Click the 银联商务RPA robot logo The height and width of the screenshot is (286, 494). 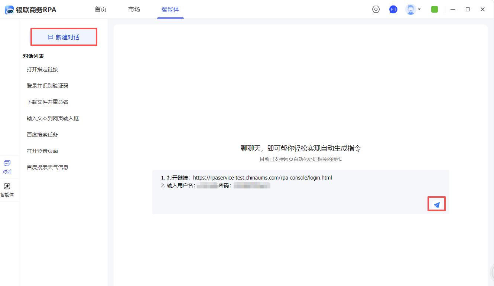tap(9, 10)
